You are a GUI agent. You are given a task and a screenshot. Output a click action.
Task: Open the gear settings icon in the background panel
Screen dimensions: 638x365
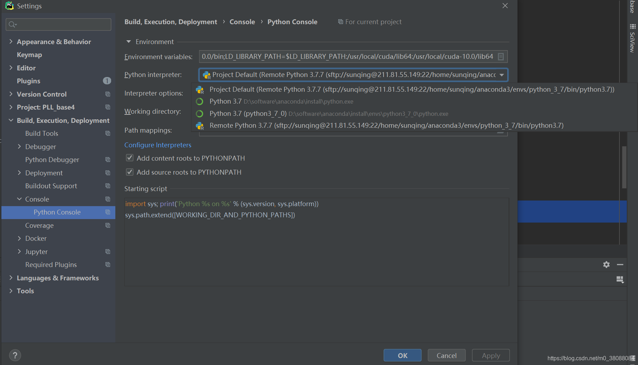pyautogui.click(x=606, y=265)
